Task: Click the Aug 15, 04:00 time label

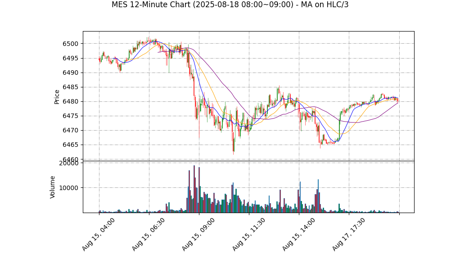Action: 98,234
